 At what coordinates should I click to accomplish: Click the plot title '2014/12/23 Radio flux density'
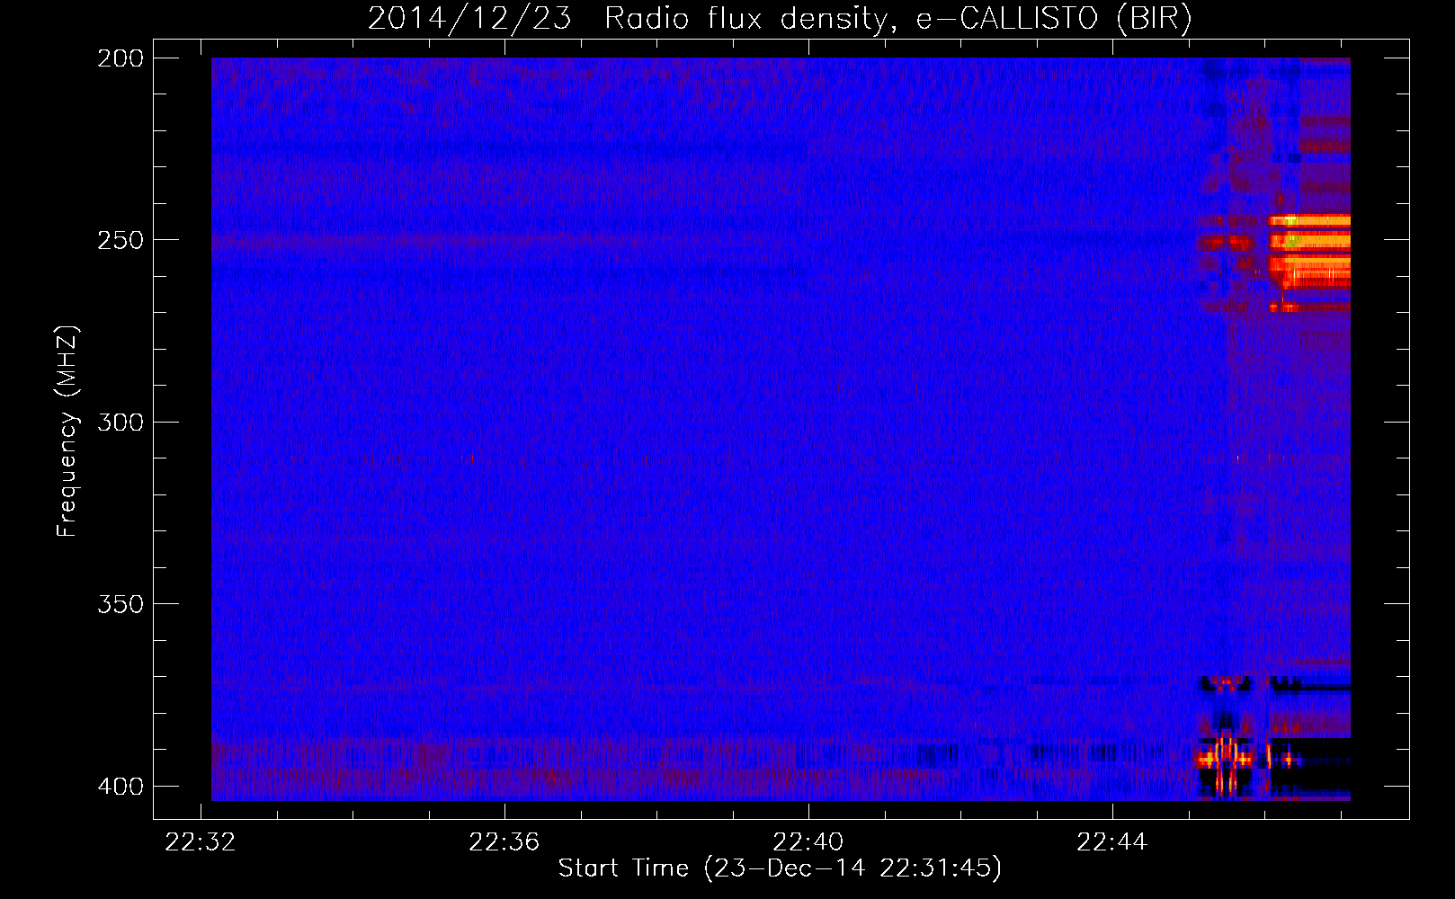[780, 19]
